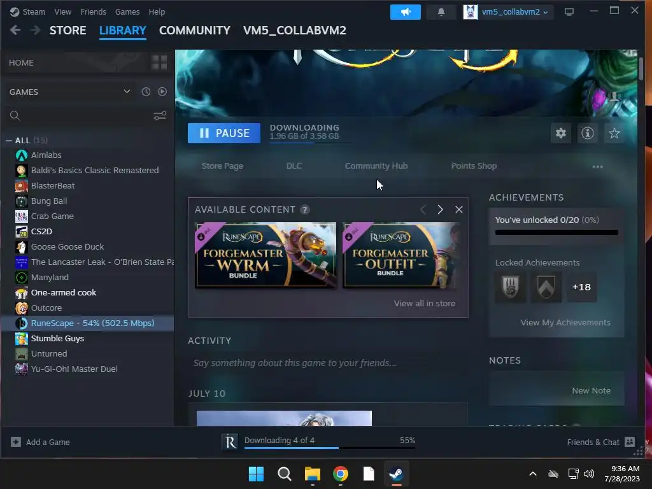Viewport: 652px width, 489px height.
Task: Click the Available Content help question mark
Action: (x=305, y=209)
